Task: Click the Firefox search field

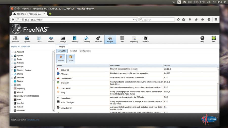Action: [157, 19]
